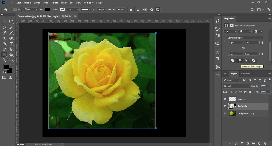Select the Zoom tool in toolbar
Image resolution: width=272 pixels, height=146 pixels.
pos(4,60)
